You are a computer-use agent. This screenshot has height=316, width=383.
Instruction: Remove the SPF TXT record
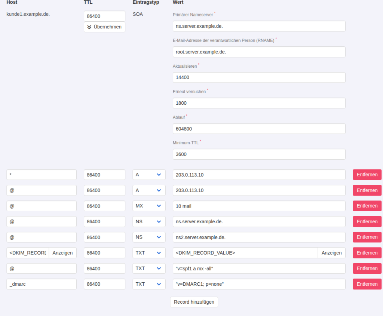point(367,269)
